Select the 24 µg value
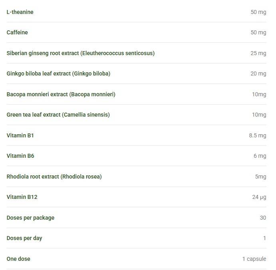This screenshot has width=276, height=270. [x=259, y=197]
